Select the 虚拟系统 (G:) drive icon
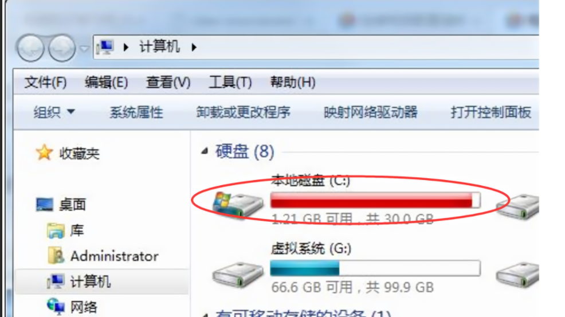Image resolution: width=565 pixels, height=317 pixels. 238,275
